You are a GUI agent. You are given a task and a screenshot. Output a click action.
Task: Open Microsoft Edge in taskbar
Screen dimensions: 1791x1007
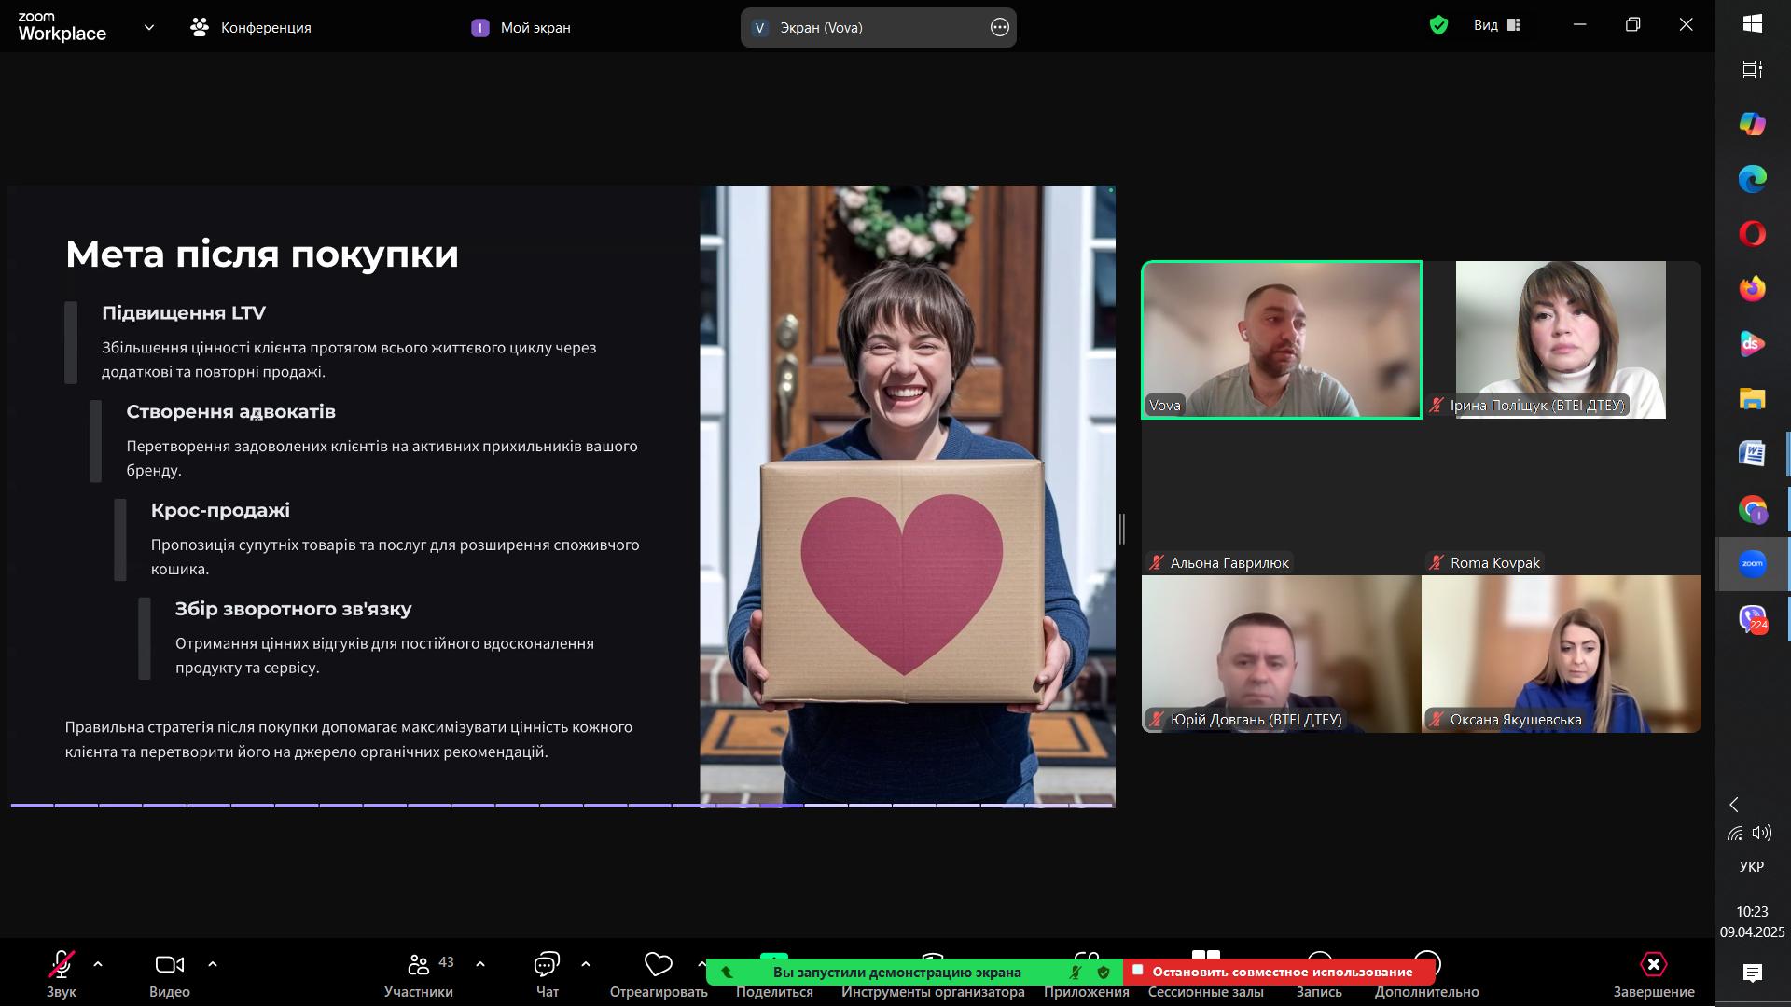click(1752, 179)
